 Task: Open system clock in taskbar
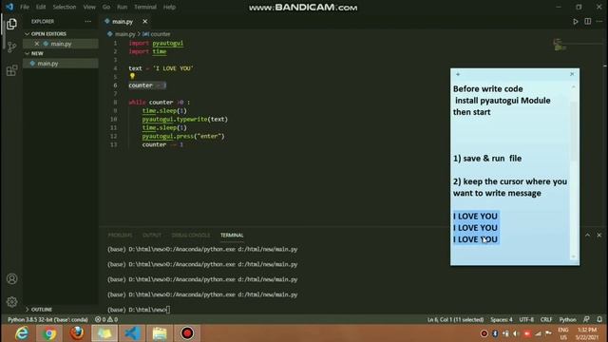[x=587, y=333]
